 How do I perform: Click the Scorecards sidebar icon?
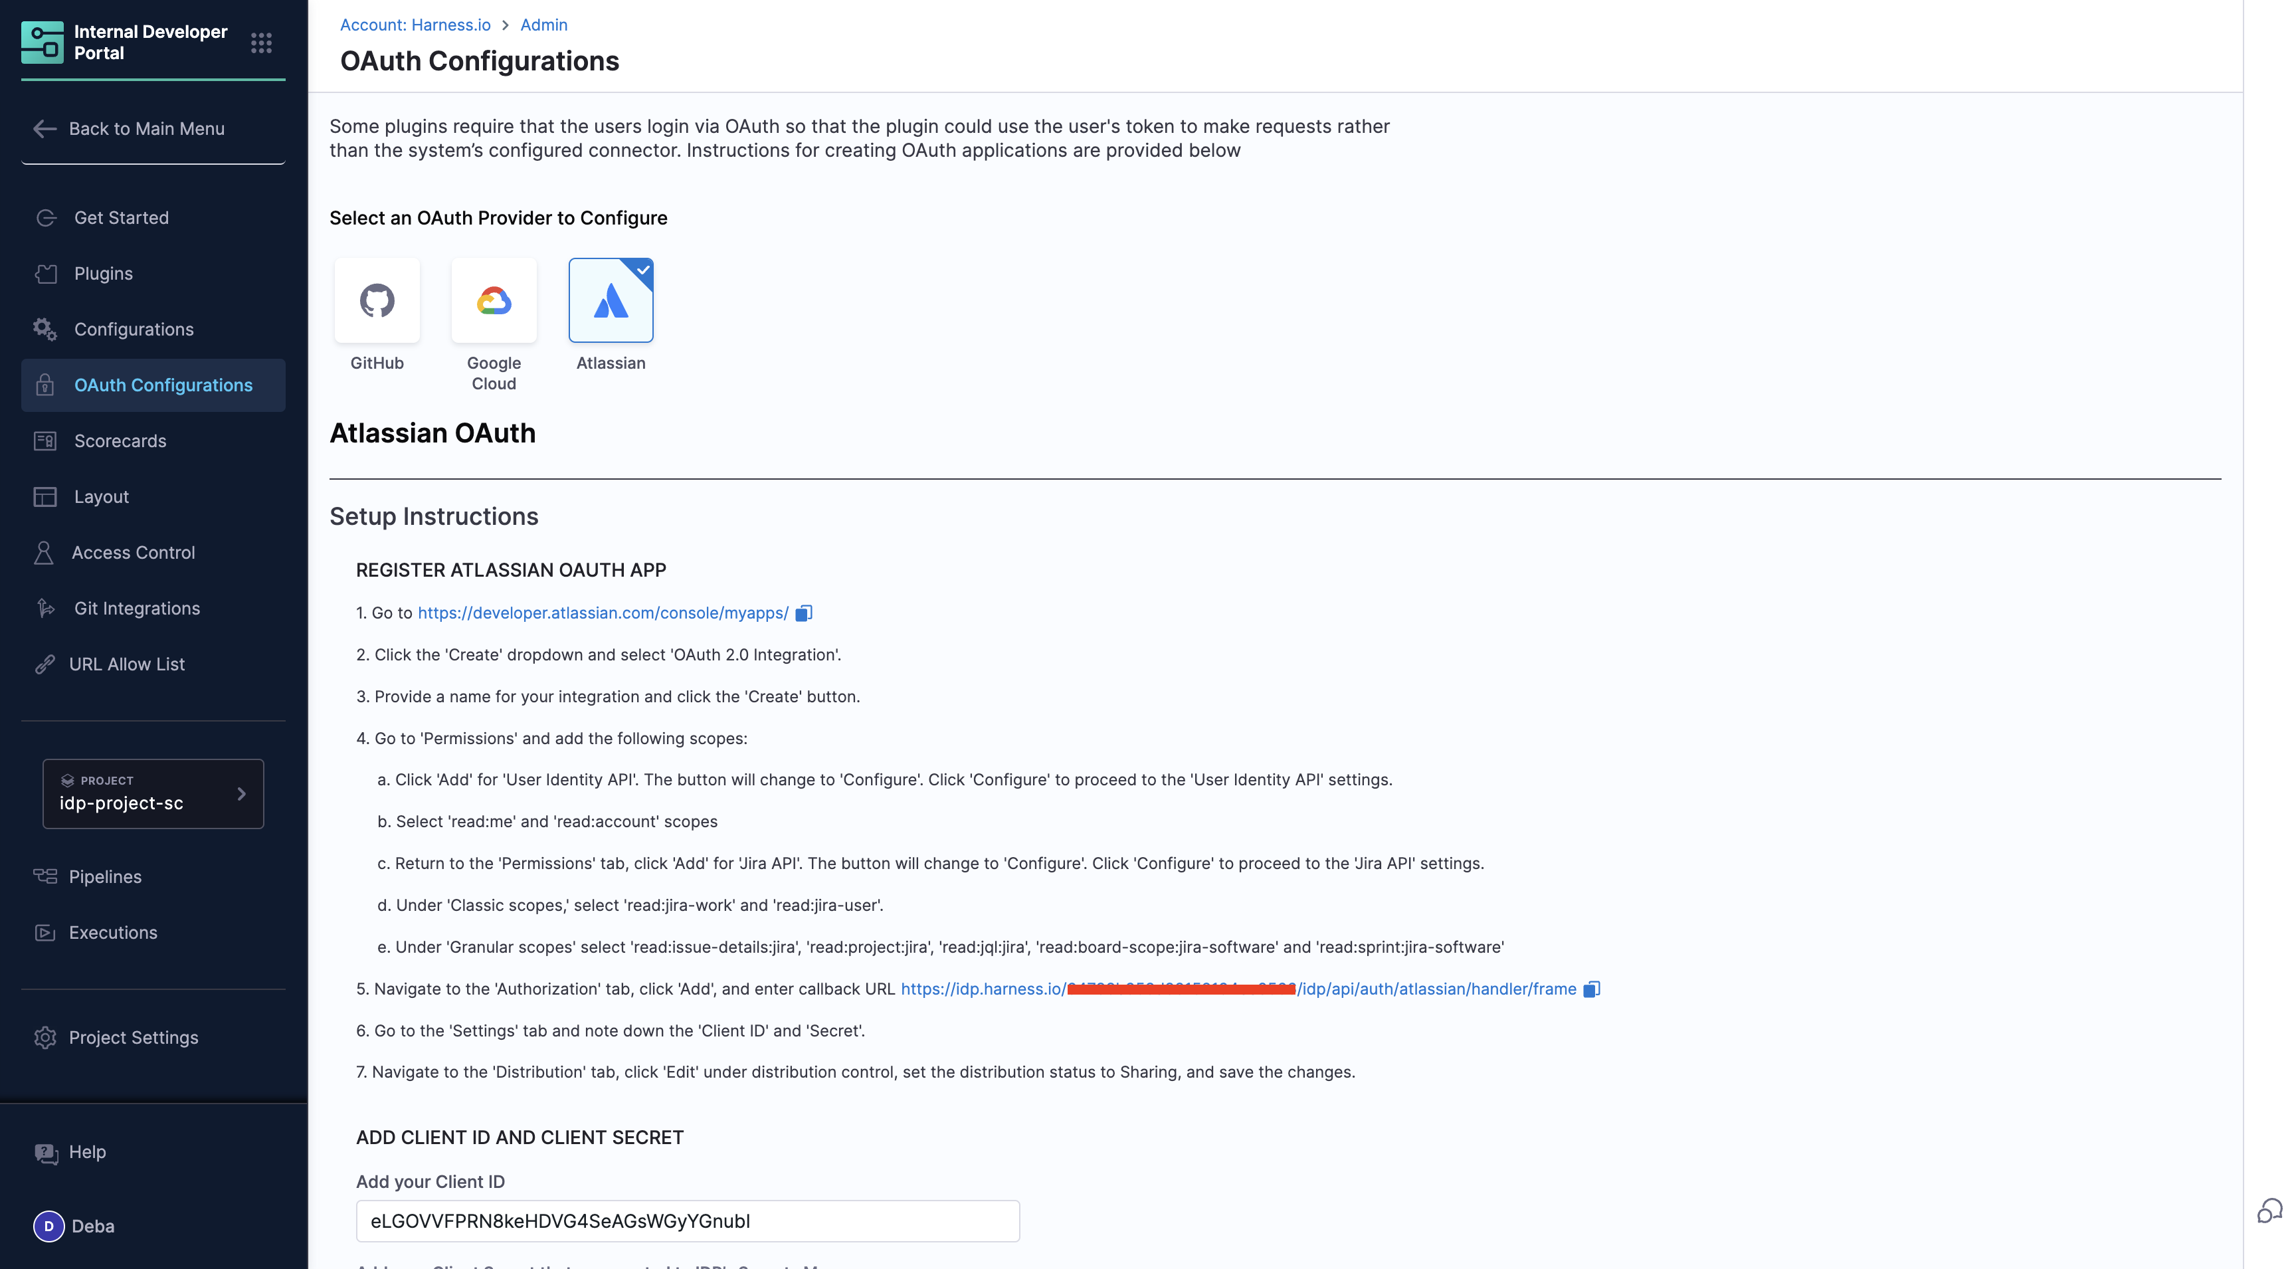pyautogui.click(x=45, y=441)
